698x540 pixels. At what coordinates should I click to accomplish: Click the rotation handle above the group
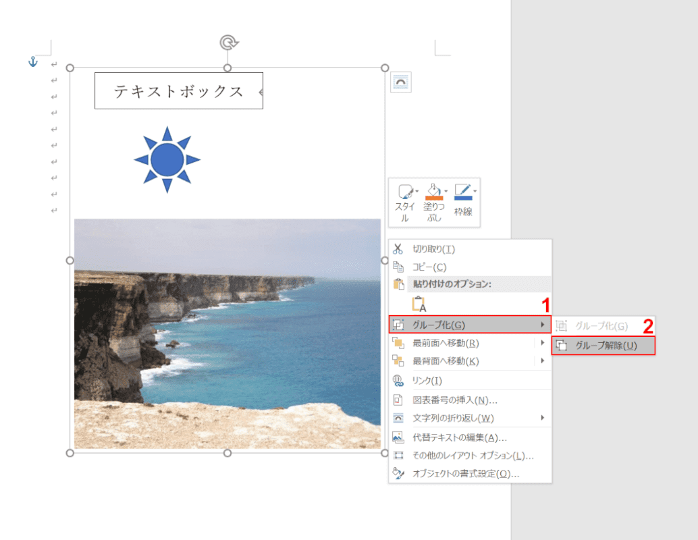229,43
